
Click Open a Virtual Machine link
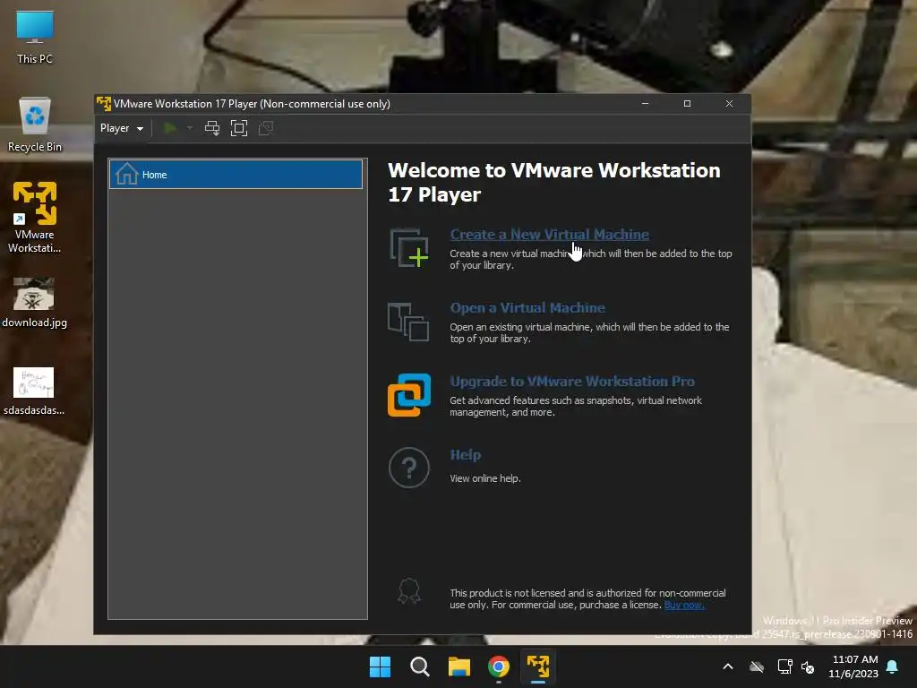[x=527, y=308]
